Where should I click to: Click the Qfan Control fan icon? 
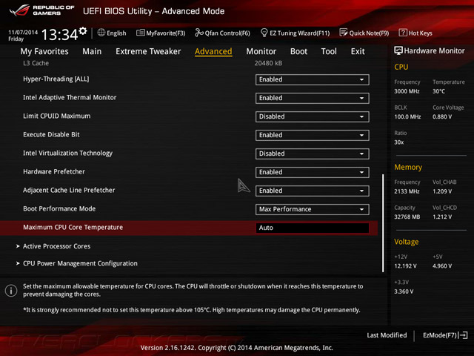click(x=199, y=33)
